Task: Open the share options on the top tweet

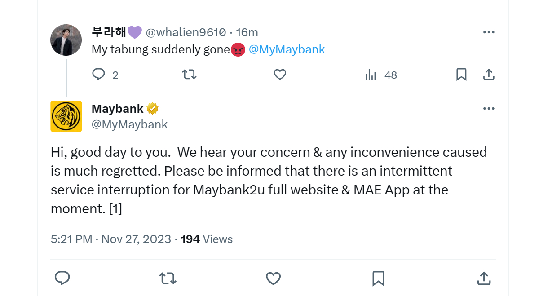Action: pos(489,75)
